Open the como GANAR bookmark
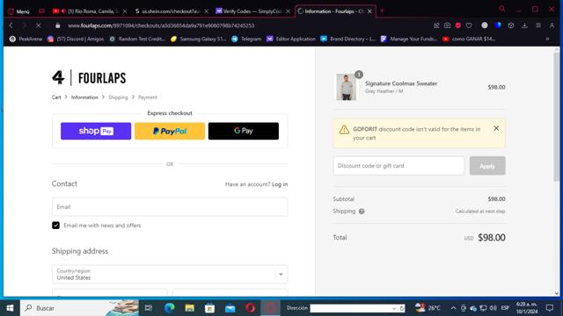563x316 pixels. tap(469, 39)
